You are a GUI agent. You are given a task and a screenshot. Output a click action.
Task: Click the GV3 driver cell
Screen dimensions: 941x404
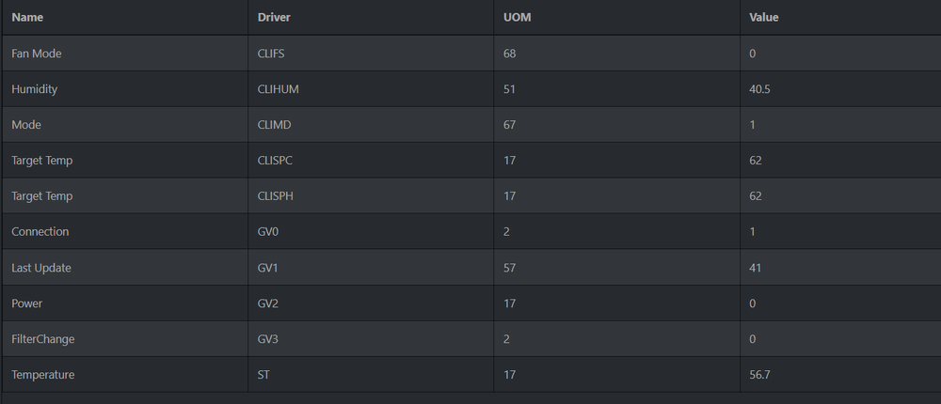click(269, 338)
